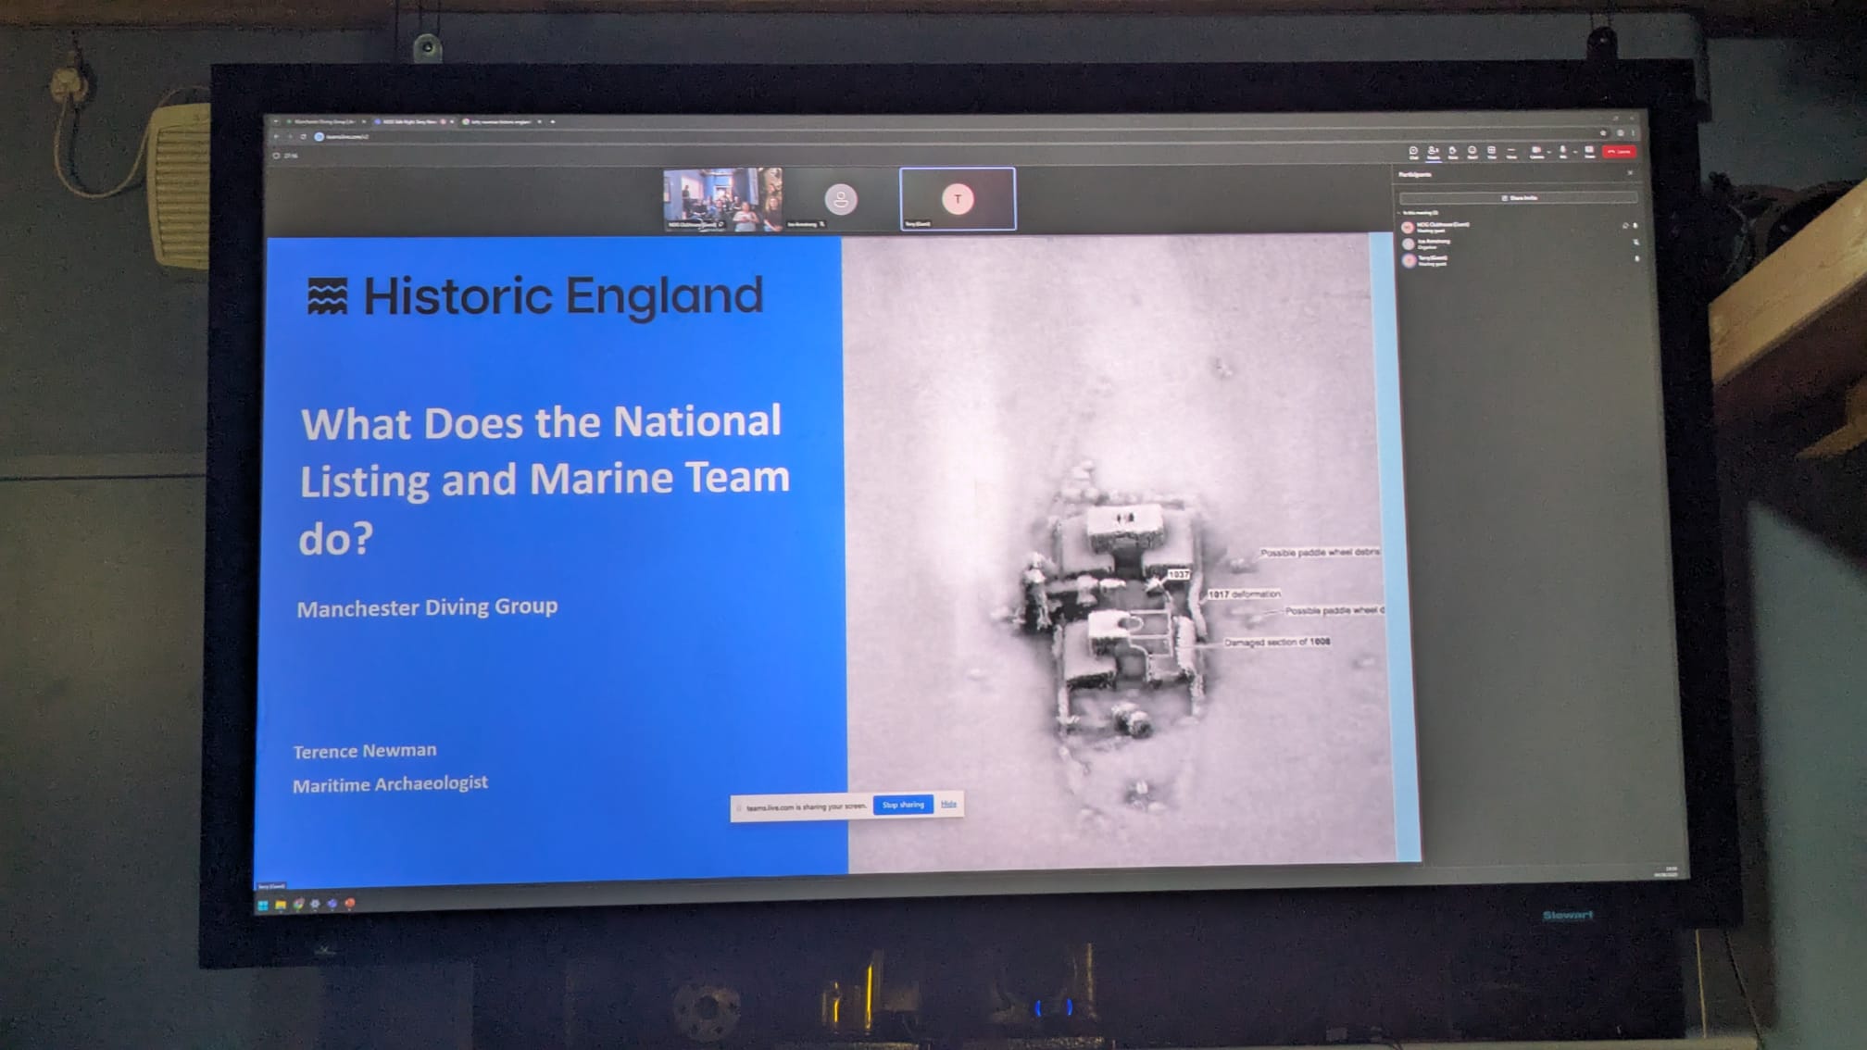
Task: Open the PowerPoint icon on the taskbar
Action: pos(350,903)
